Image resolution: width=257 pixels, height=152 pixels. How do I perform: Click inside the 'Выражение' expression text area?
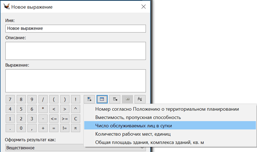point(75,81)
